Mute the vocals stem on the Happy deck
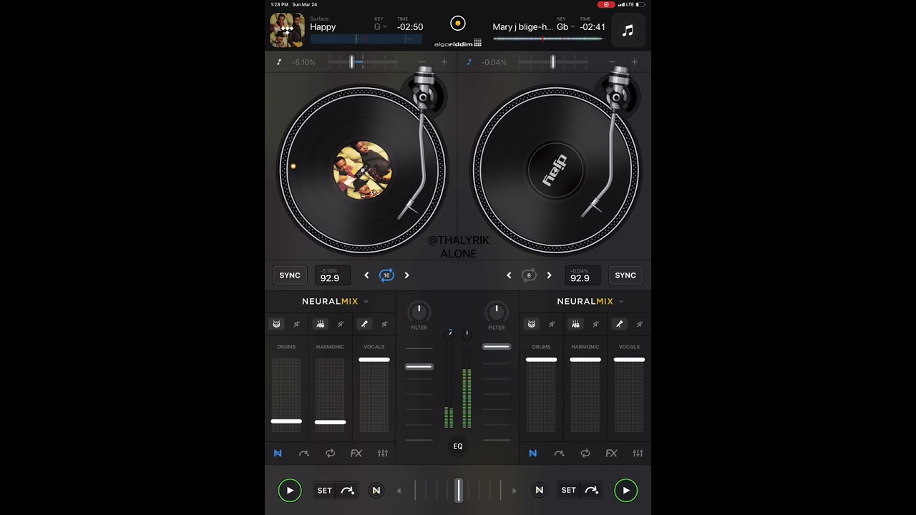Image resolution: width=916 pixels, height=515 pixels. [x=384, y=324]
